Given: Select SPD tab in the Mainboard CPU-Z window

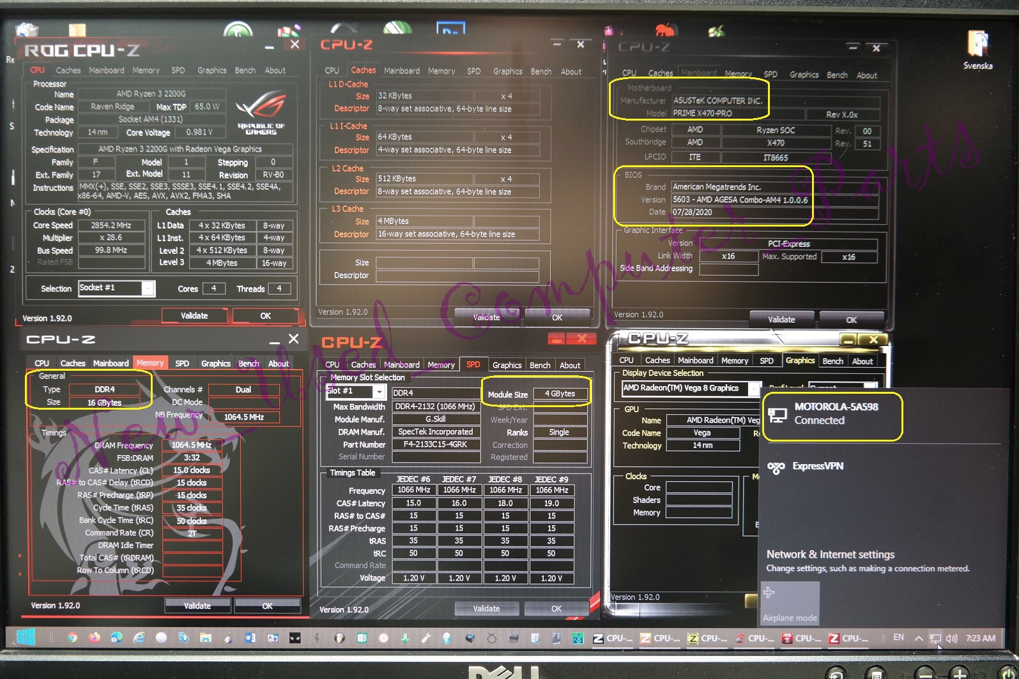Looking at the screenshot, I should (x=770, y=74).
